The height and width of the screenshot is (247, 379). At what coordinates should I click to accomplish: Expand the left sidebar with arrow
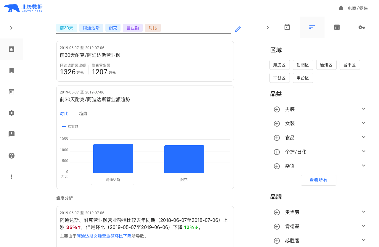point(11,28)
